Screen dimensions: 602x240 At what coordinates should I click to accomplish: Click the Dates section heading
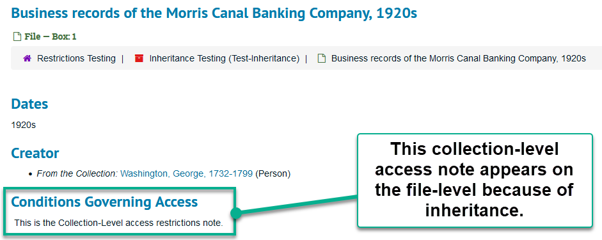coord(29,104)
